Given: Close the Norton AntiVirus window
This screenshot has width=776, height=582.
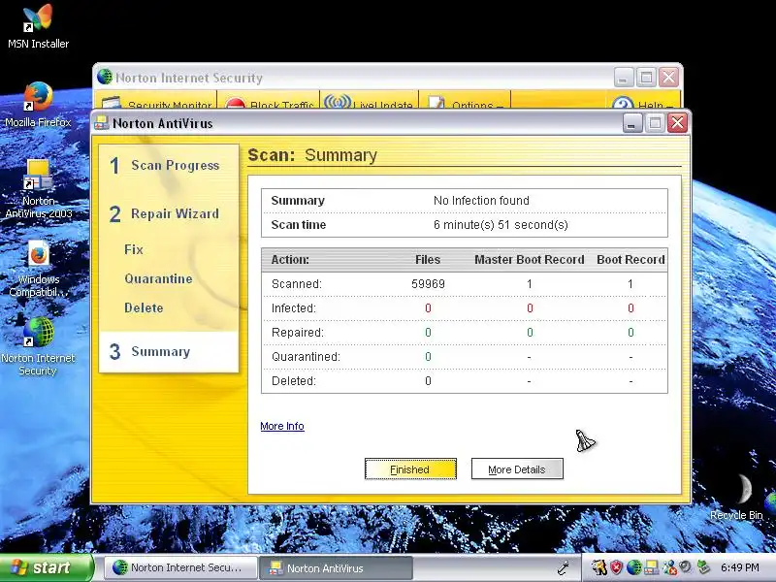Looking at the screenshot, I should pyautogui.click(x=677, y=123).
